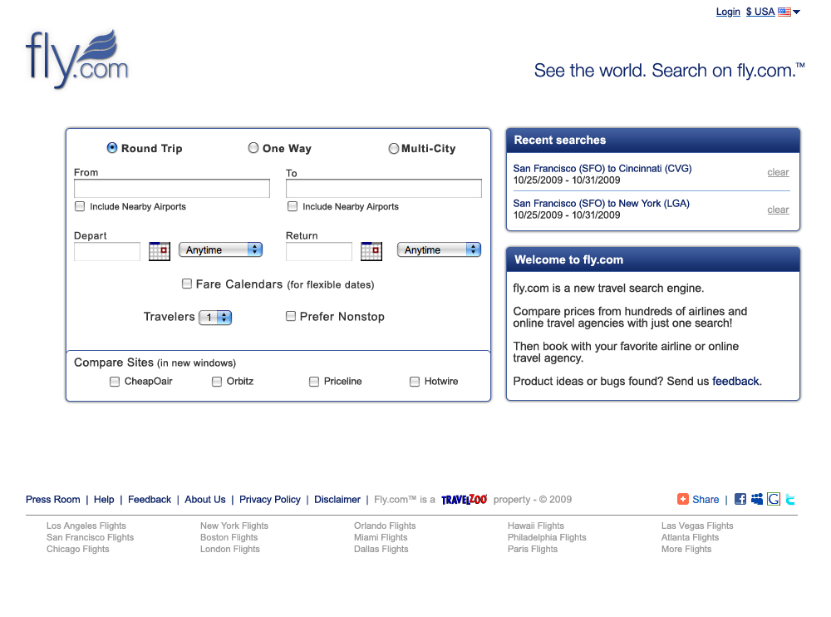Check Include Nearby Airports under From
The height and width of the screenshot is (617, 831).
tap(80, 206)
